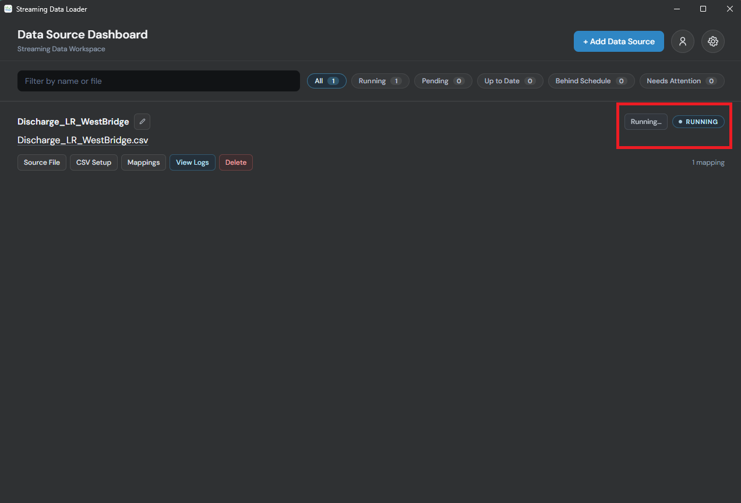Show Behind Schedule sources
Screen dimensions: 741x503
[x=591, y=81]
